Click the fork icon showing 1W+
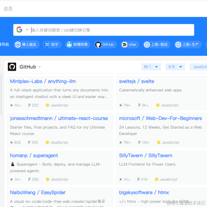The image size is (207, 207). (139, 142)
